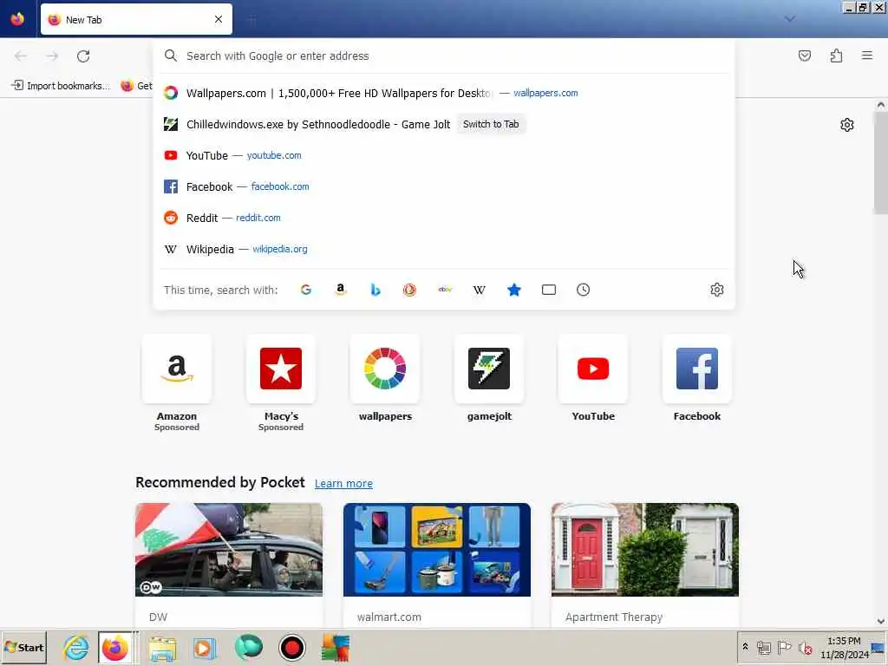Viewport: 888px width, 666px height.
Task: Select the YouTube youtube.com suggestion
Action: coord(445,155)
